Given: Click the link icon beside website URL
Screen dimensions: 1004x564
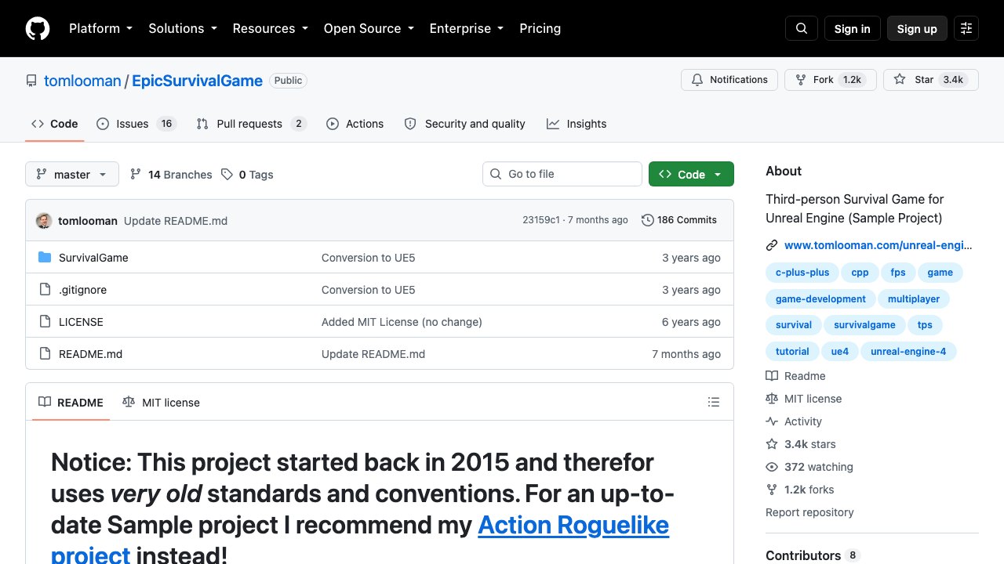Looking at the screenshot, I should 772,245.
